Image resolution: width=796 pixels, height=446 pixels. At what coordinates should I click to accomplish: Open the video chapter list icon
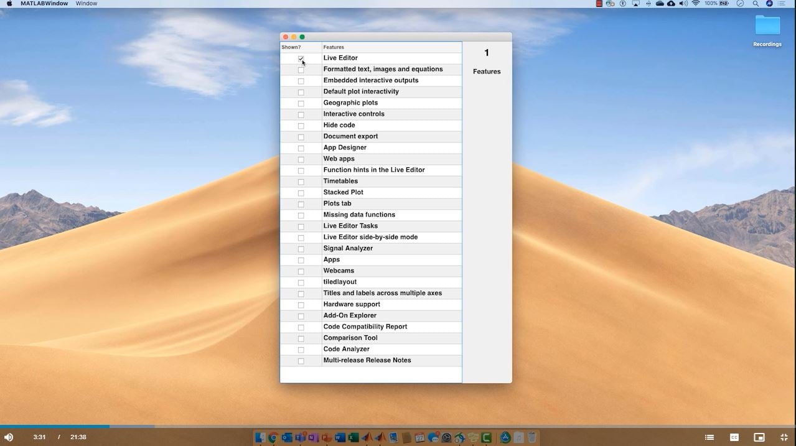pos(709,437)
